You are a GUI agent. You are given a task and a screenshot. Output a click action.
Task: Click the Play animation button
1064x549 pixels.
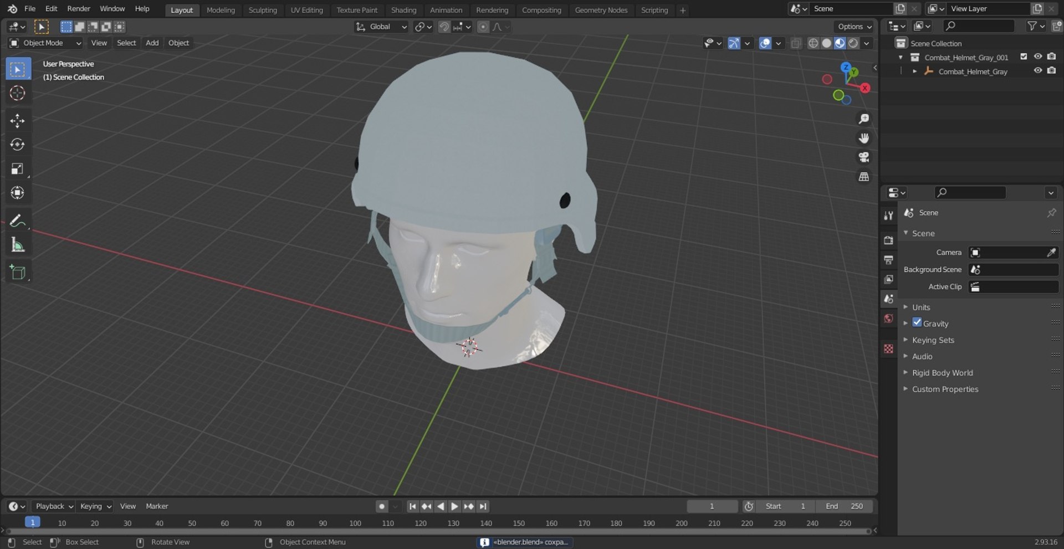454,506
